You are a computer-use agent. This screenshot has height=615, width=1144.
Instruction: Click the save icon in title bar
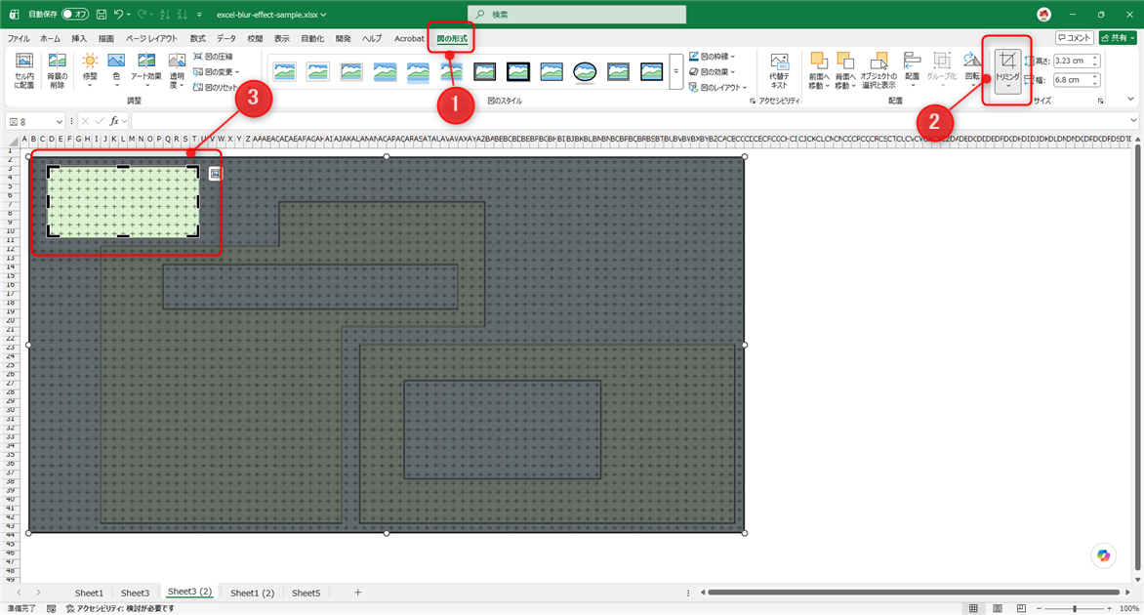(x=102, y=14)
